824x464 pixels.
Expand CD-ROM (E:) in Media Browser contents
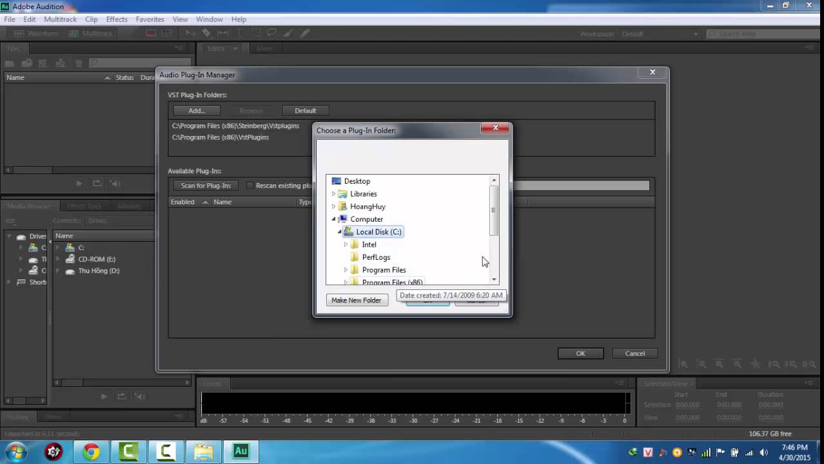[58, 259]
